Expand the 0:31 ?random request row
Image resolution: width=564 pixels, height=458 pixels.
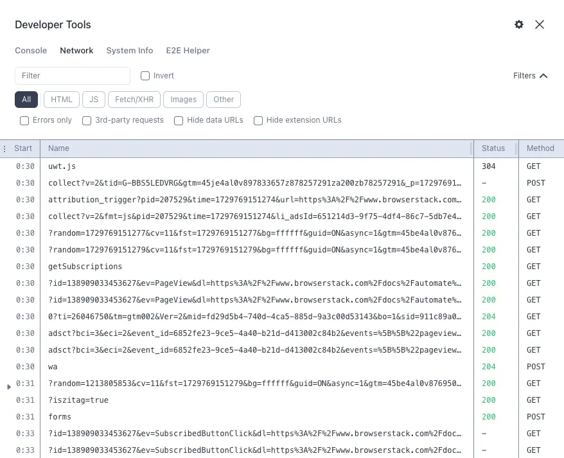(9, 387)
